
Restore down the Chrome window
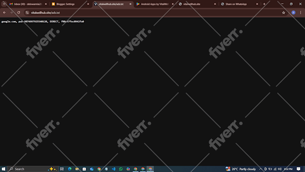(291, 4)
